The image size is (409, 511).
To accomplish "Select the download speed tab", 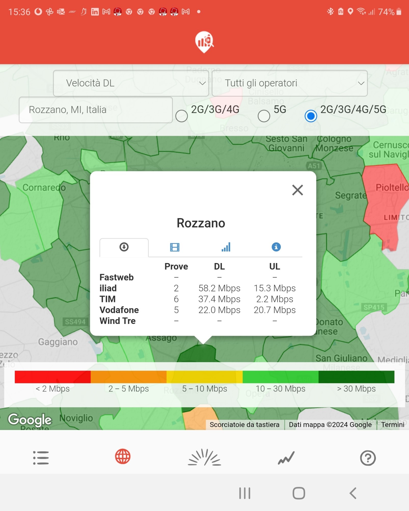I will pos(124,247).
